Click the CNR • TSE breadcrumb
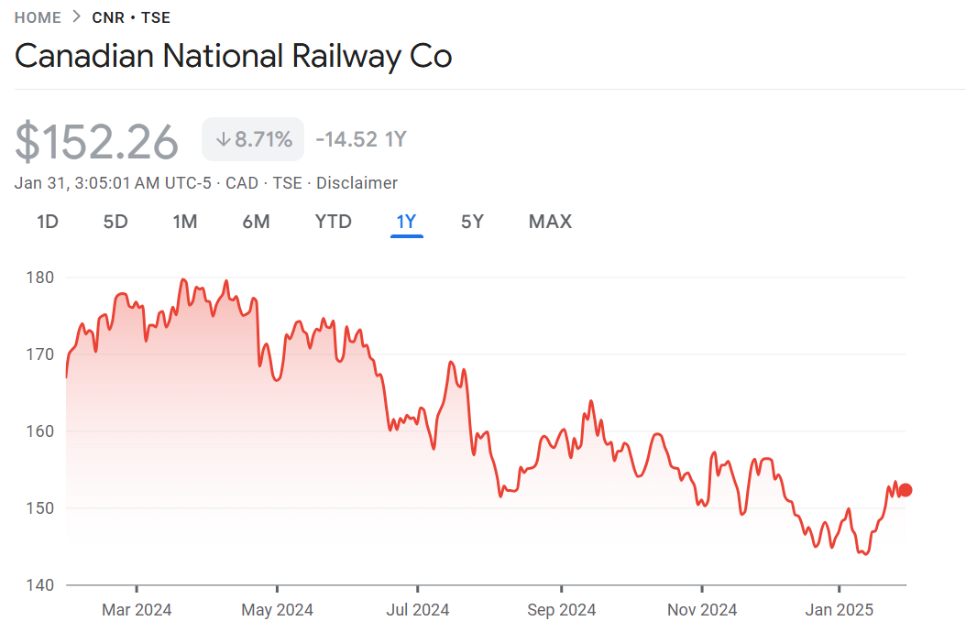966x632 pixels. [x=131, y=17]
